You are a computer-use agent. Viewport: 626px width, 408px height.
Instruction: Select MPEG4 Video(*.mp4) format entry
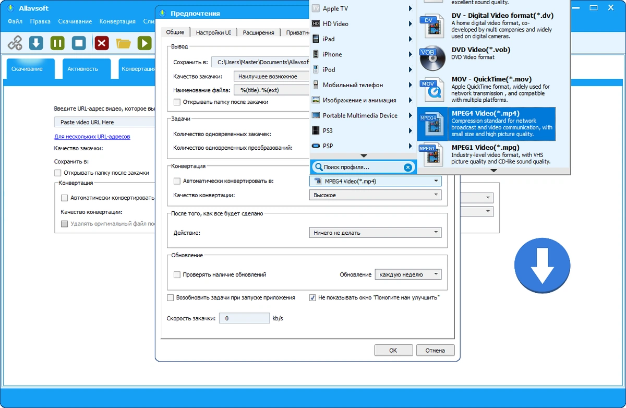point(486,124)
